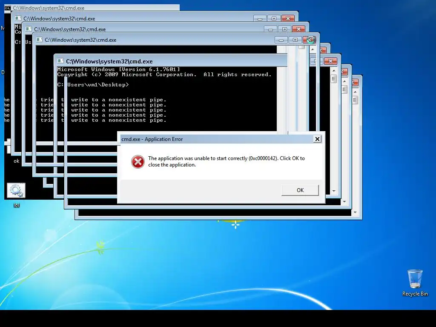Click scroll up arrow of rightmost cmd window
This screenshot has width=436, height=327.
coord(355,92)
